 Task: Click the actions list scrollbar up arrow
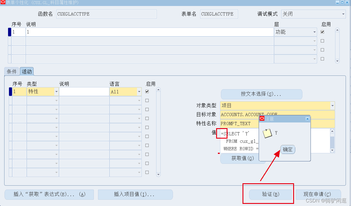pyautogui.click(x=159, y=90)
